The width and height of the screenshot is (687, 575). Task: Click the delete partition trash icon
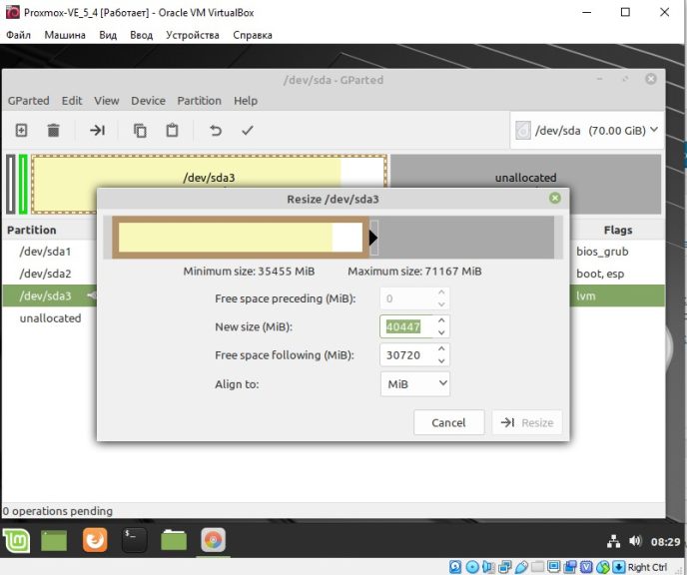(53, 130)
